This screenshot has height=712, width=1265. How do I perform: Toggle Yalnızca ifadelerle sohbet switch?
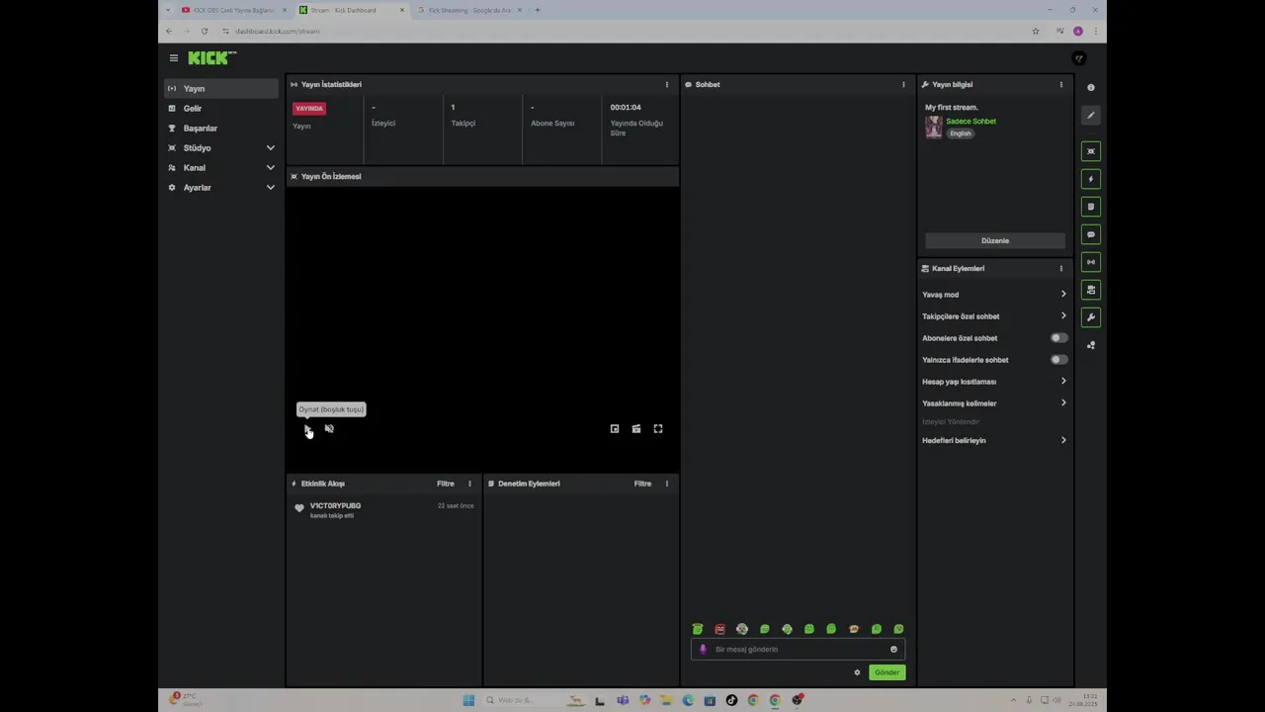1058,360
